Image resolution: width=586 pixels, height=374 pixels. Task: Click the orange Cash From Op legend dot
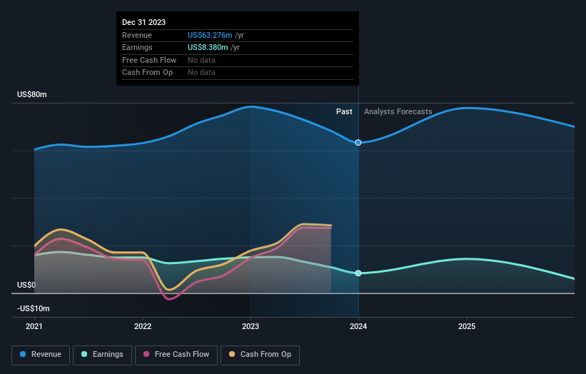point(232,354)
